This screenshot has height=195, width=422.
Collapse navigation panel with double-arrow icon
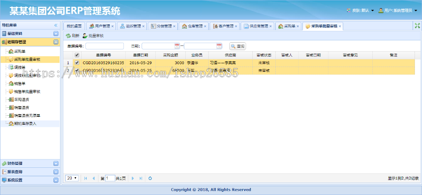tap(56, 25)
